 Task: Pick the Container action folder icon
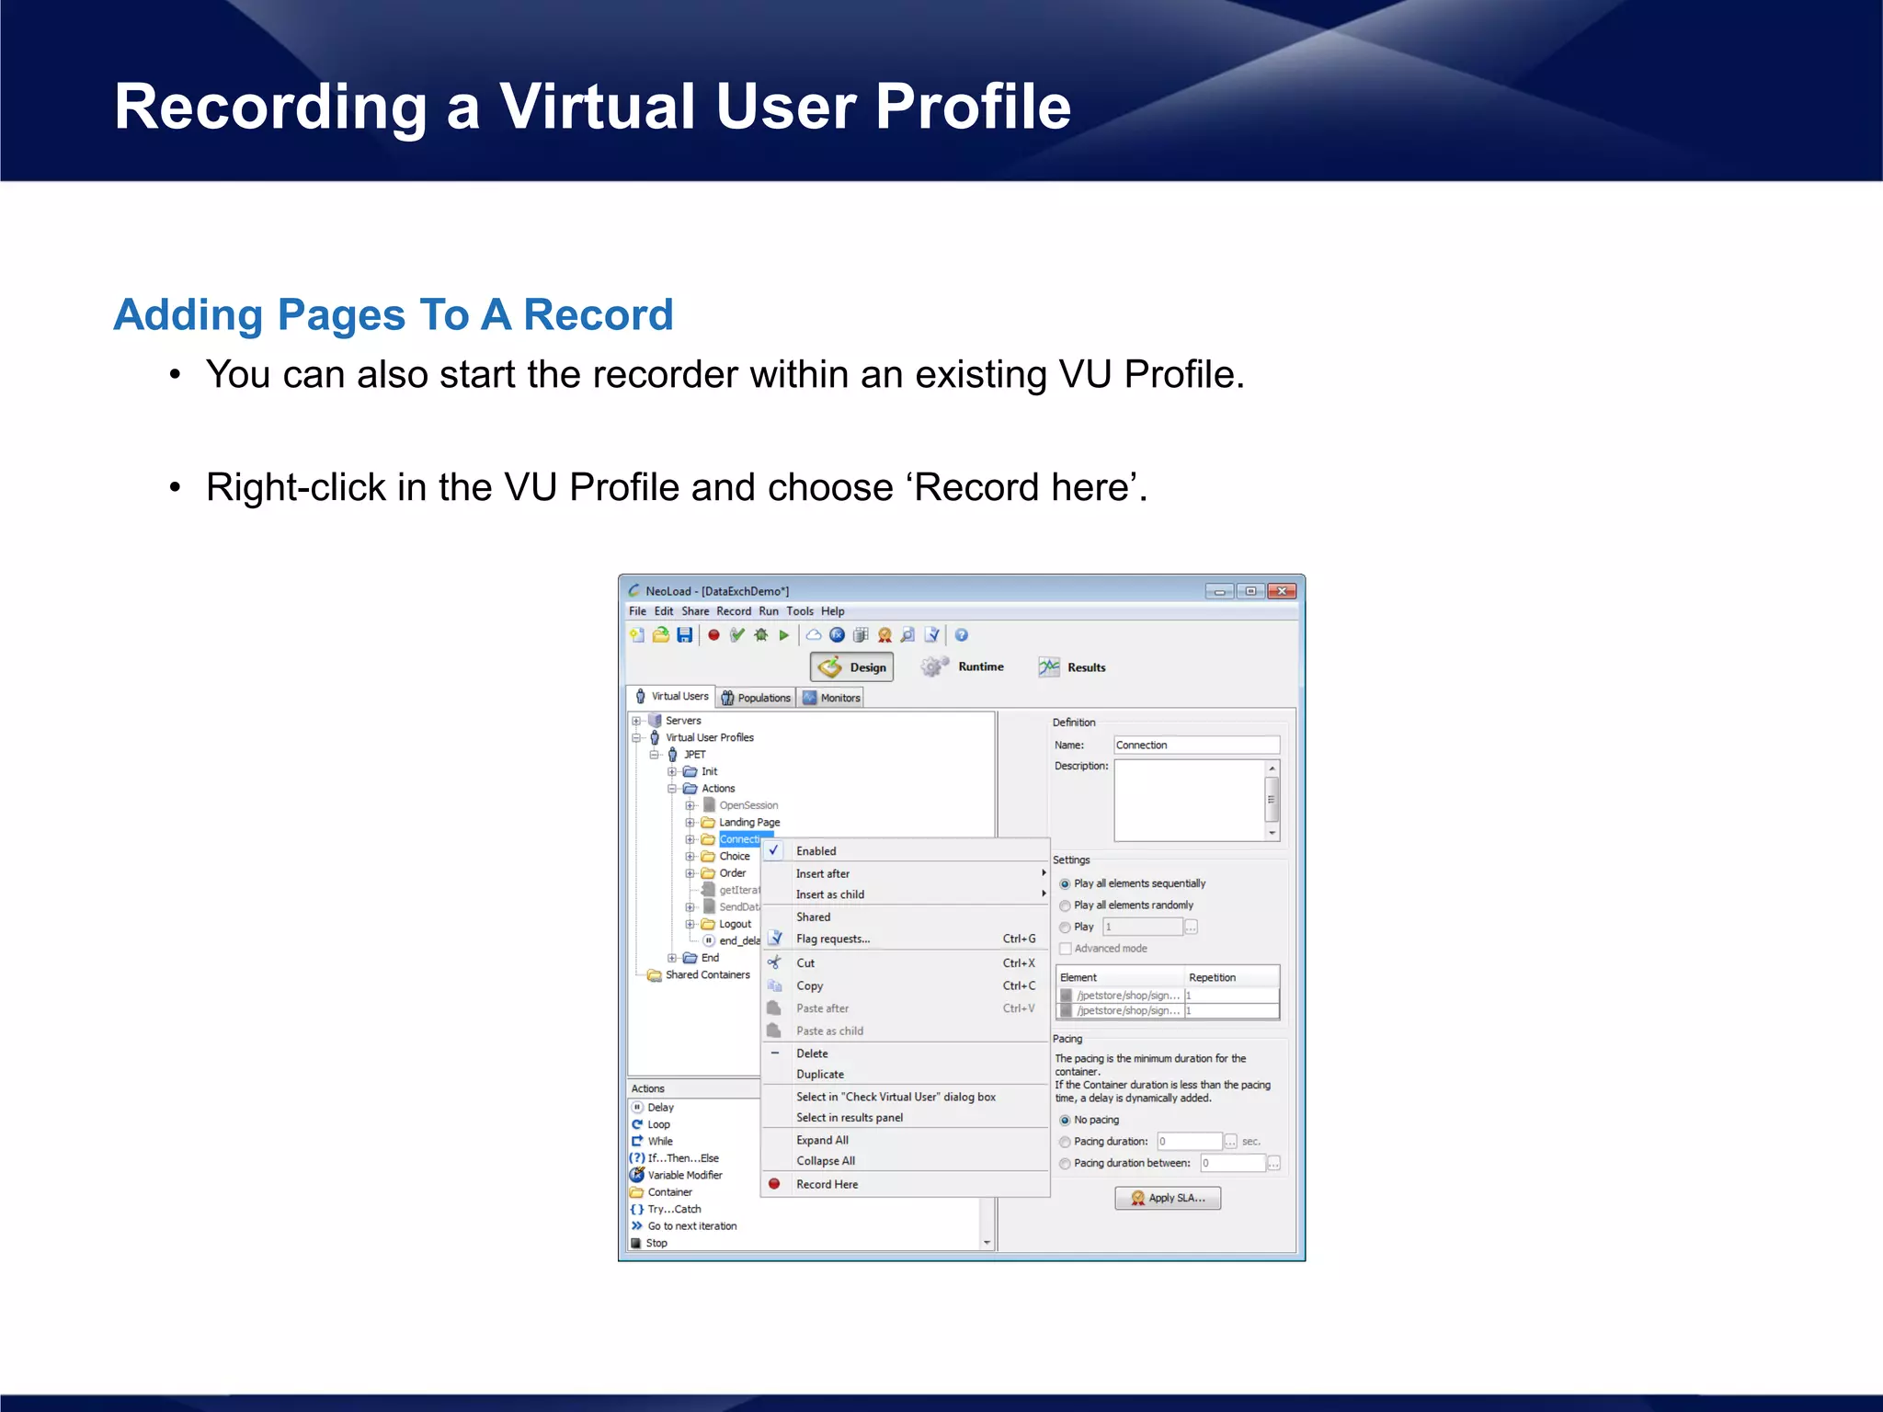tap(637, 1192)
